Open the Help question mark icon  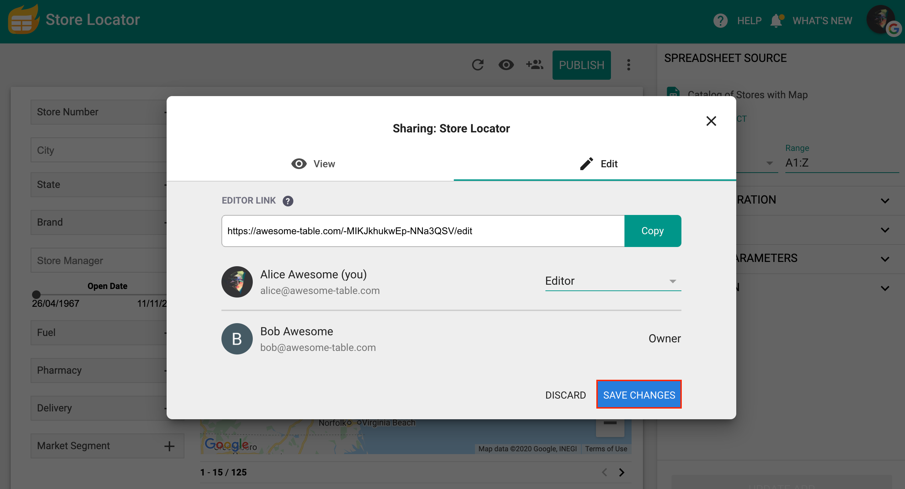tap(720, 21)
